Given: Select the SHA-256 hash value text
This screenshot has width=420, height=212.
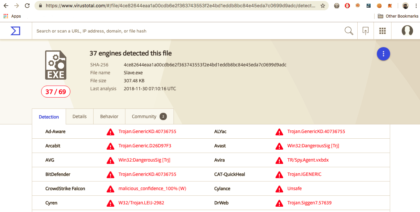Looking at the screenshot, I should [205, 65].
